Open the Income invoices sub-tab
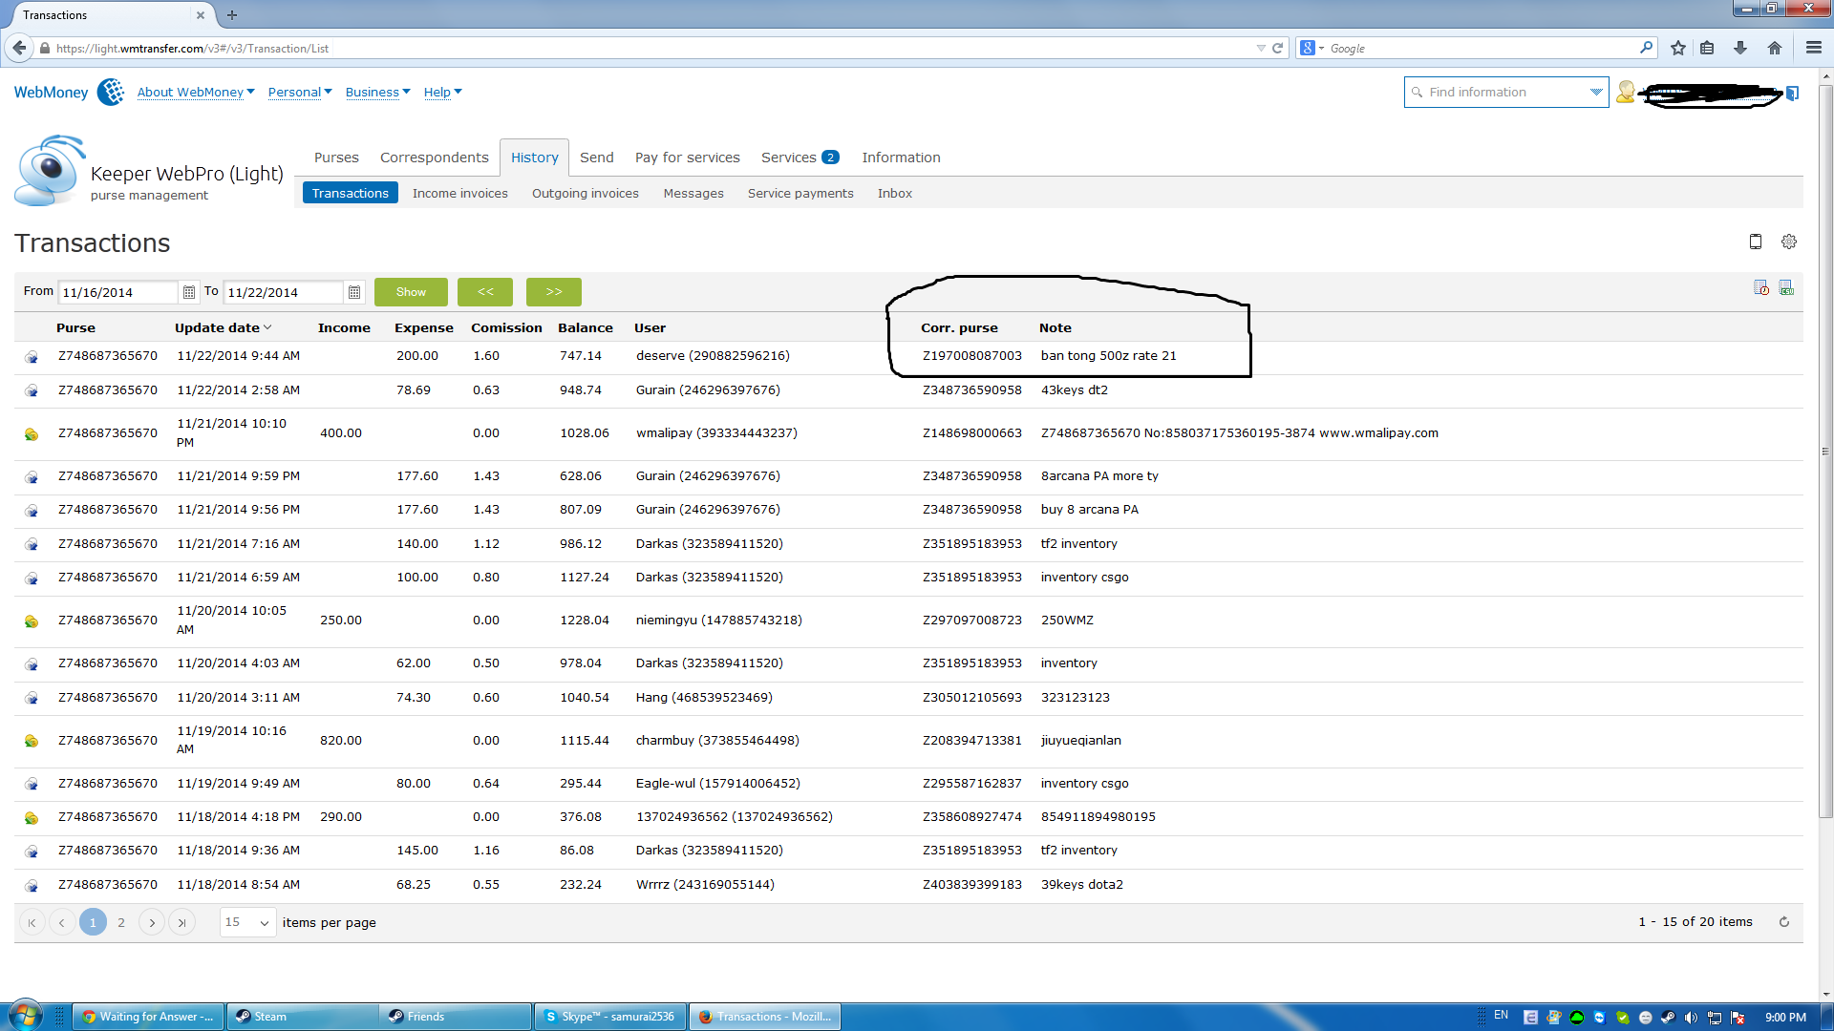 point(459,193)
